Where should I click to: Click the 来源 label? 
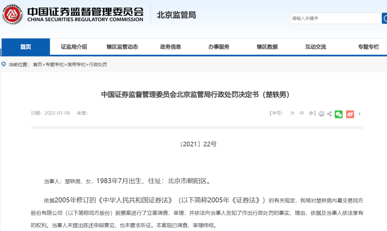click(82, 113)
